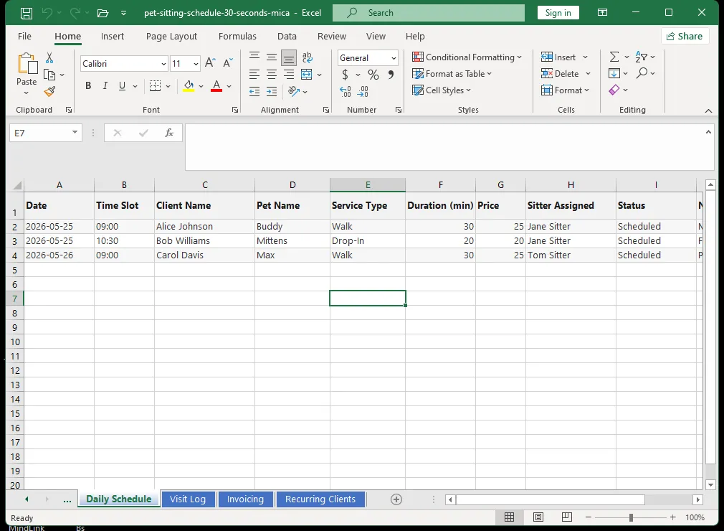724x531 pixels.
Task: Toggle Bold formatting
Action: [x=88, y=86]
